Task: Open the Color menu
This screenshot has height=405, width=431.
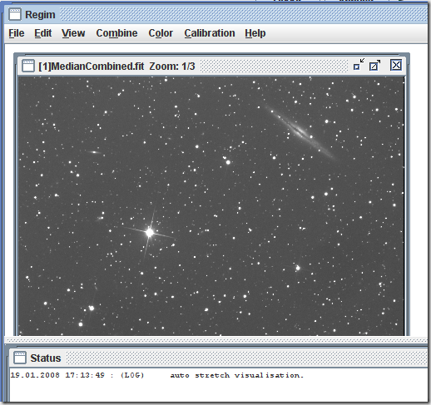Action: click(x=161, y=33)
